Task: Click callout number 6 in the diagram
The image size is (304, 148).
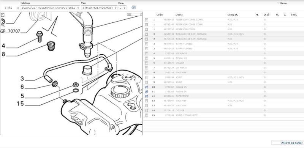Action: click(x=22, y=87)
